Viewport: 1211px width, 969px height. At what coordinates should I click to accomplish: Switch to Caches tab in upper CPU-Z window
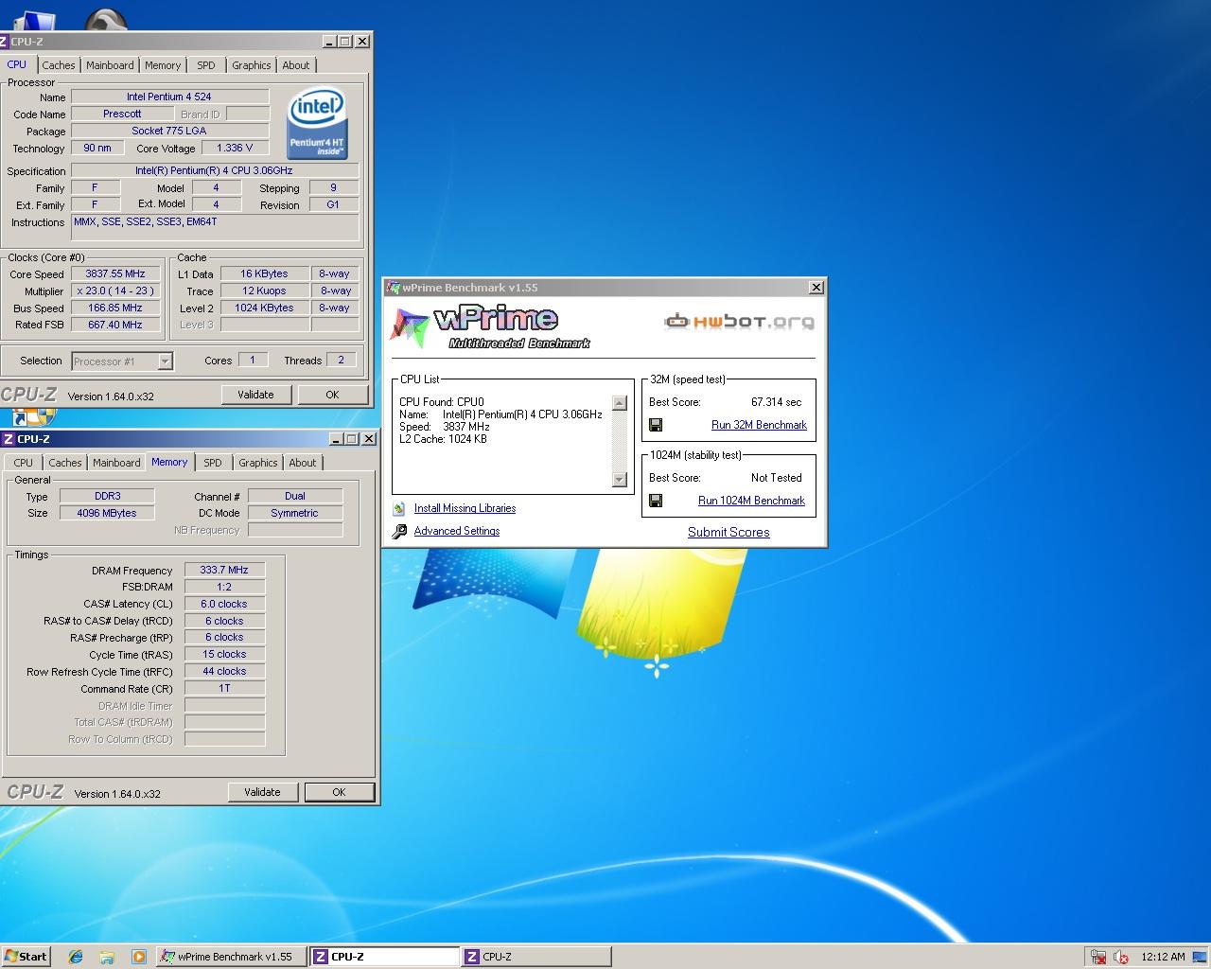click(x=58, y=65)
